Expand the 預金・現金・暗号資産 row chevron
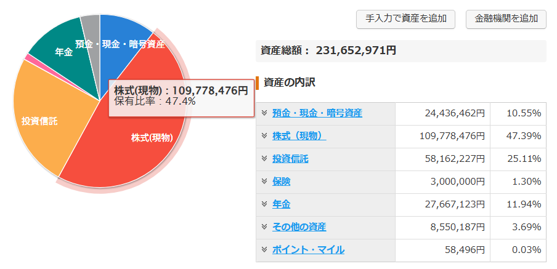Viewport: 557px width, 269px height. point(264,113)
